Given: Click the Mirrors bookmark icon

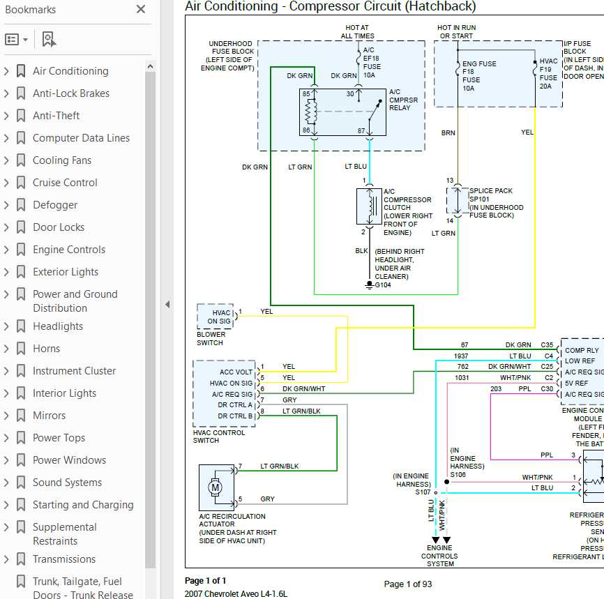Looking at the screenshot, I should click(21, 416).
